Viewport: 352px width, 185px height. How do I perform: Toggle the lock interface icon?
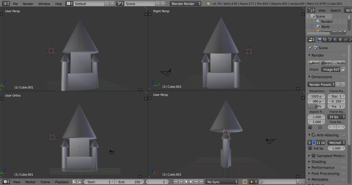click(x=343, y=70)
